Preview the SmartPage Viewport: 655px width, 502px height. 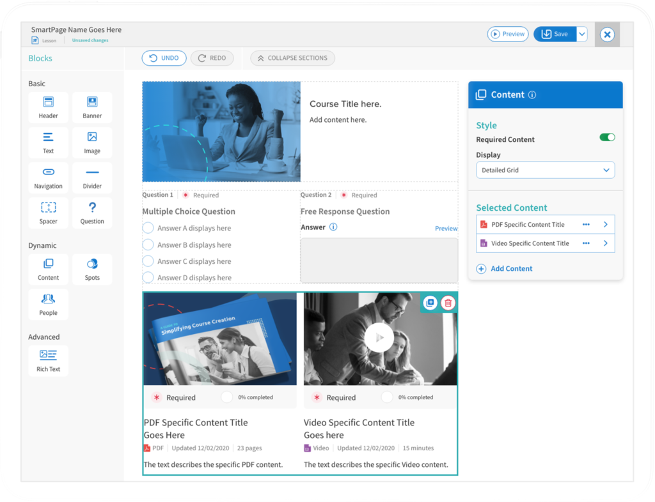507,34
